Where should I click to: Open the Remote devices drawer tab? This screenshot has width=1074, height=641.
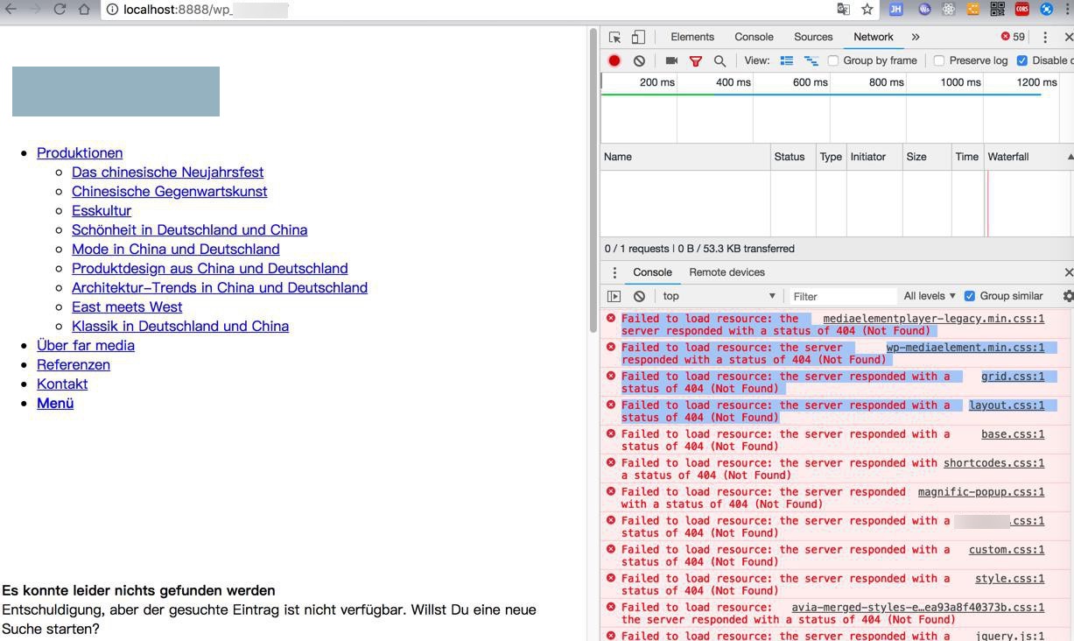point(727,272)
